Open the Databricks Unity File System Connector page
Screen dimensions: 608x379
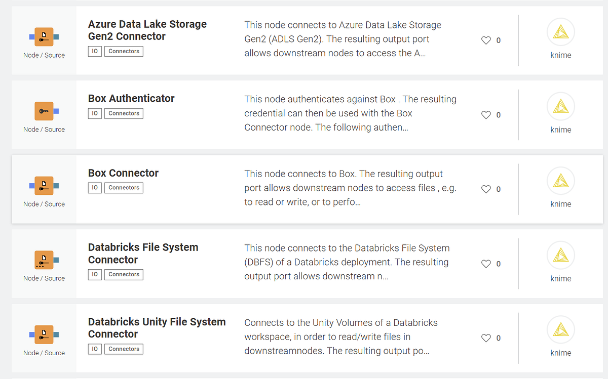click(x=157, y=328)
